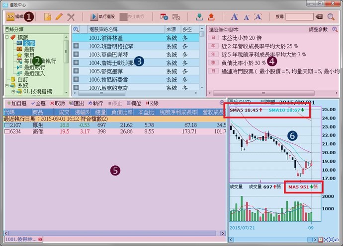Click the XS editor icon in toolbar
Image resolution: width=343 pixels, height=246 pixels.
(10, 16)
